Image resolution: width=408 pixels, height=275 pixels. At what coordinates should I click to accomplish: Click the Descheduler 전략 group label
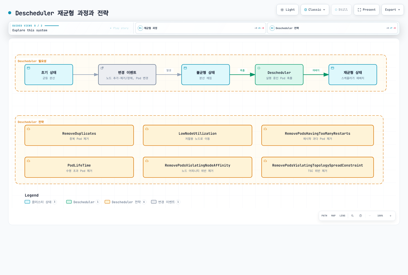31,122
